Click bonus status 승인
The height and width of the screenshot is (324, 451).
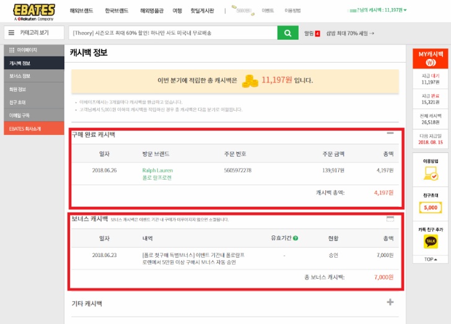pos(333,255)
